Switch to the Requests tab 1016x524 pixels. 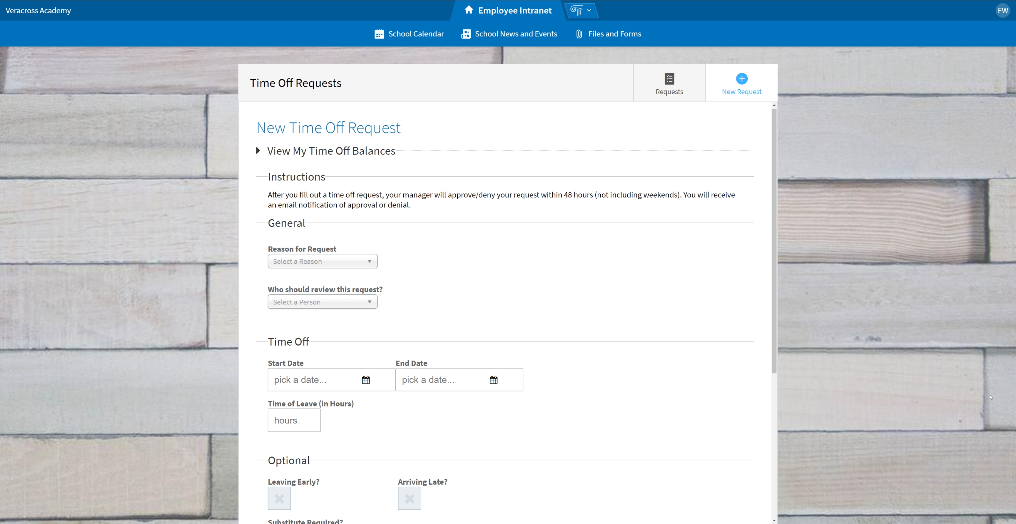click(x=669, y=83)
